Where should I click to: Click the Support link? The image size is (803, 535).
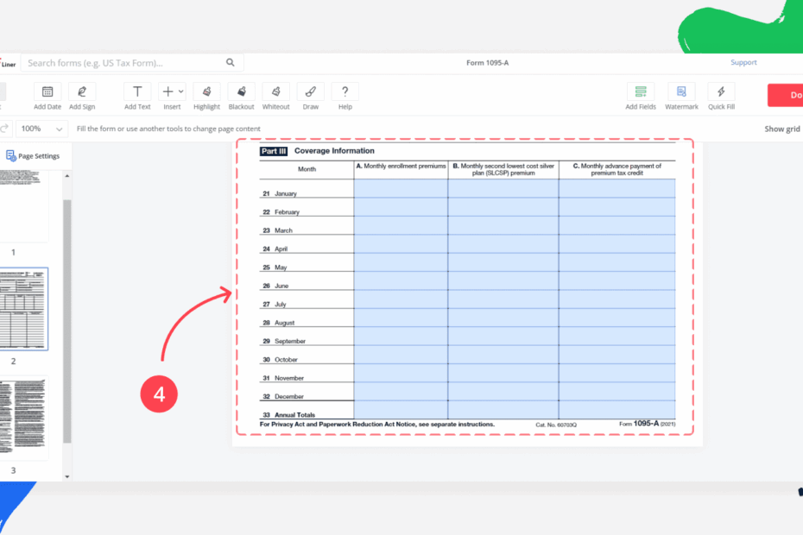point(743,62)
